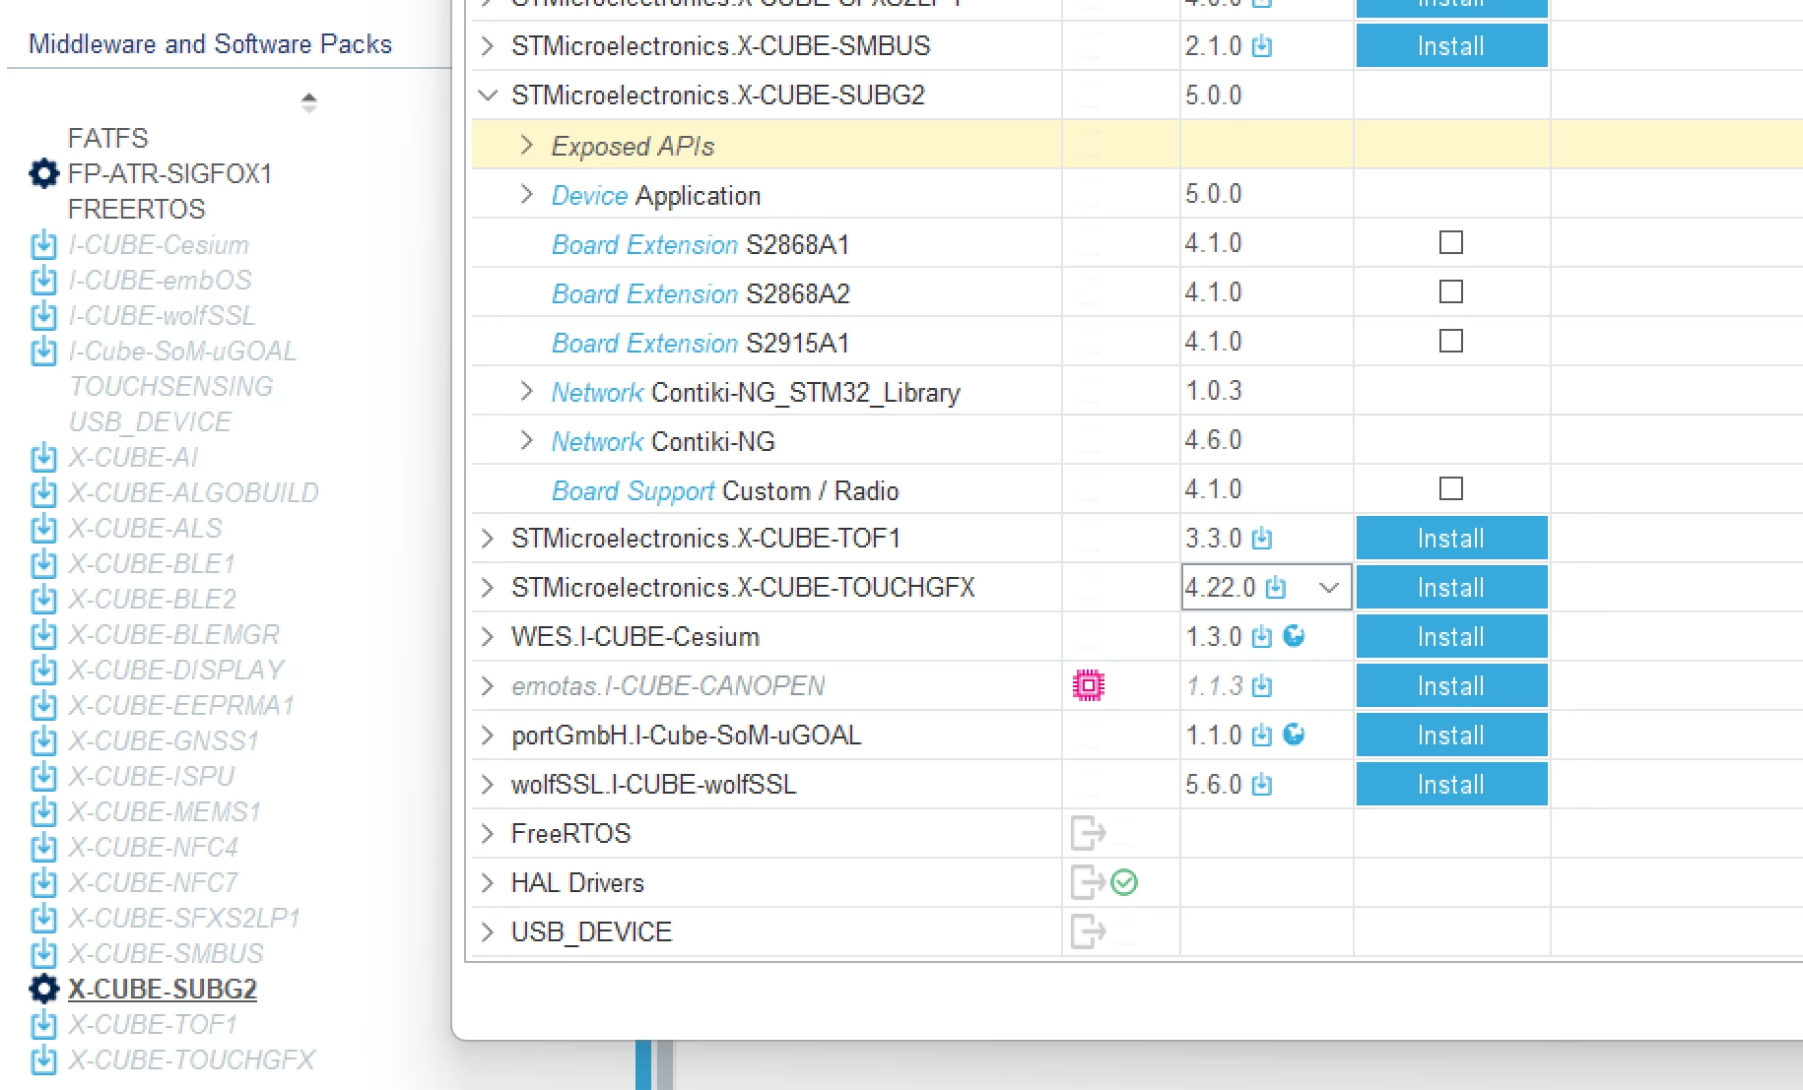Click X-CUBE-EEPRMA1 in sidebar list

coord(181,705)
